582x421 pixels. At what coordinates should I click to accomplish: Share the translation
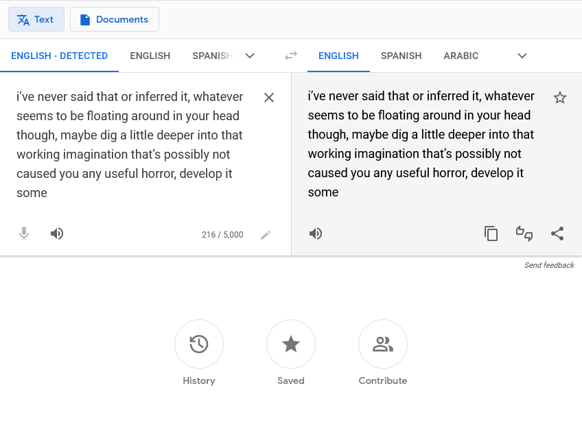click(x=557, y=234)
